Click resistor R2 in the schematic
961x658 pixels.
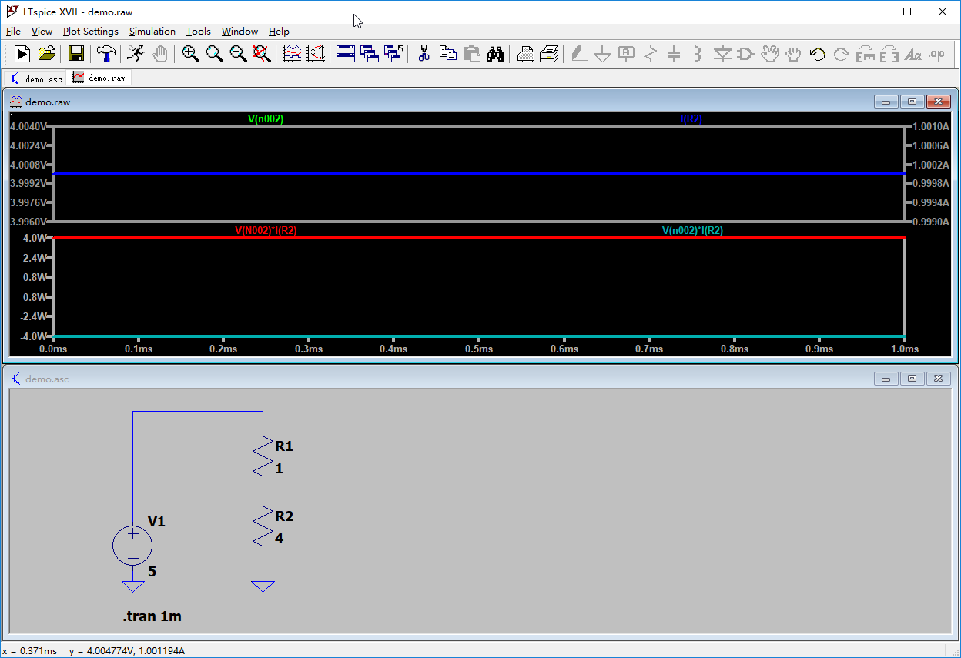(x=263, y=527)
